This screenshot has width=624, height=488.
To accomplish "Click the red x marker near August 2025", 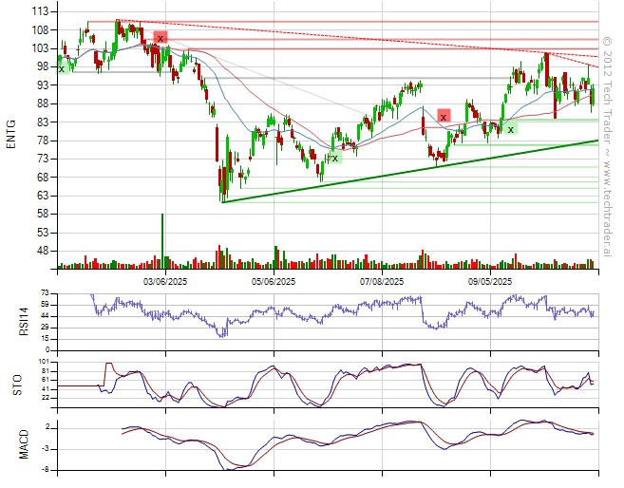I will pyautogui.click(x=444, y=116).
